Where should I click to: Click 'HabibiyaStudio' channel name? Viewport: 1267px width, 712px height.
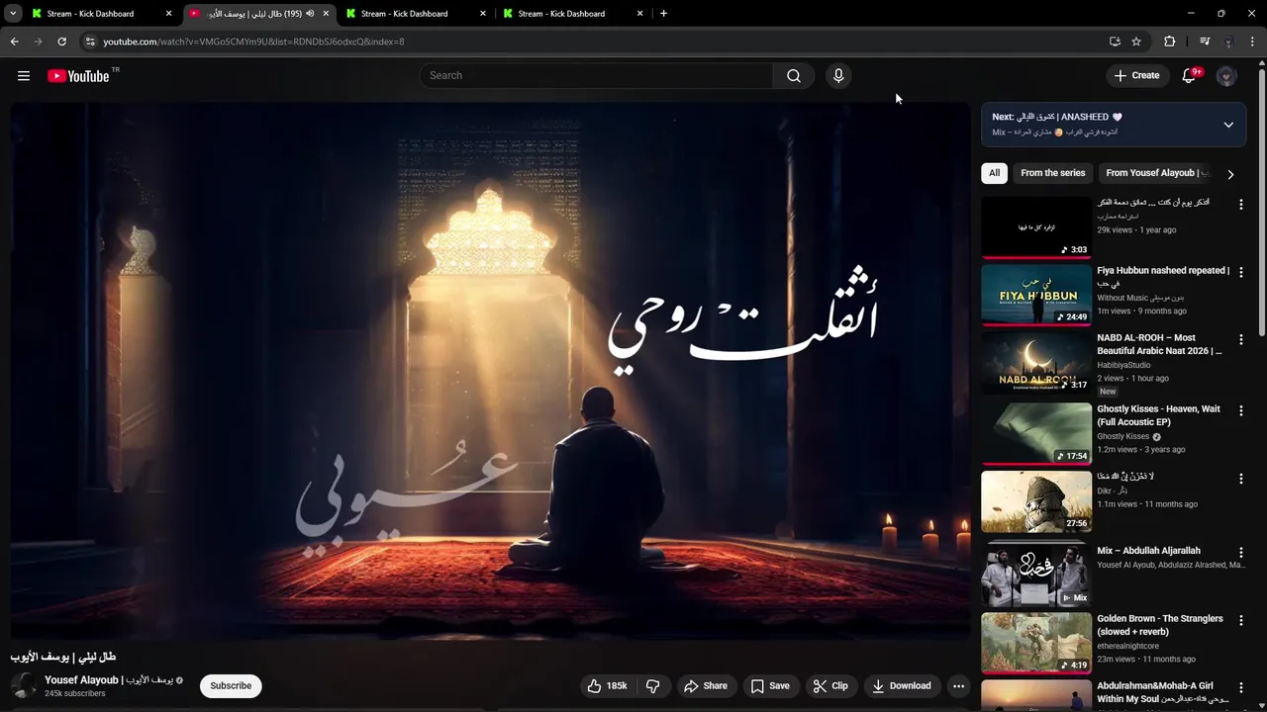[1123, 365]
